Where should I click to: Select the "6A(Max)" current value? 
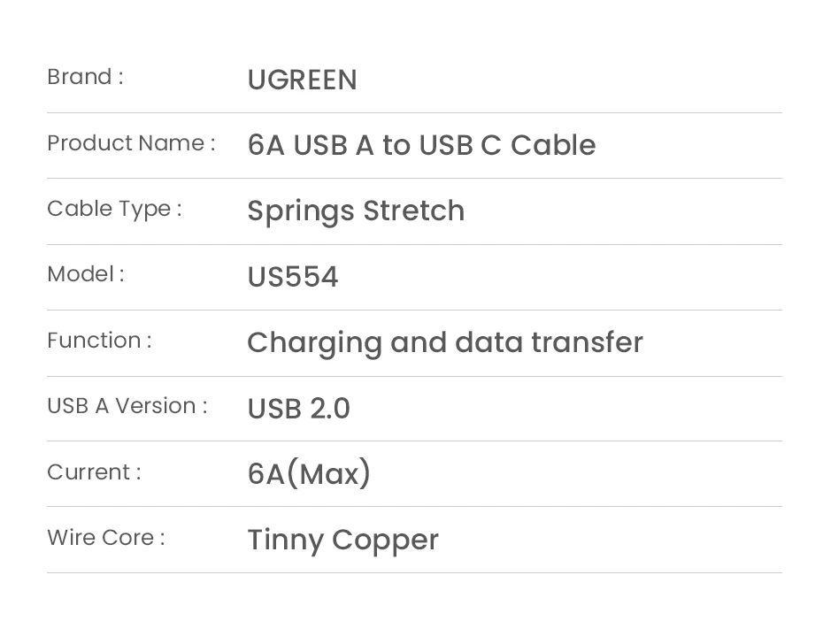pyautogui.click(x=309, y=474)
